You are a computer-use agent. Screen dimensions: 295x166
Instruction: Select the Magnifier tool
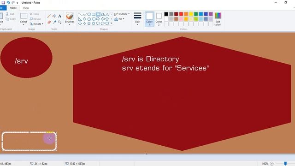point(59,23)
